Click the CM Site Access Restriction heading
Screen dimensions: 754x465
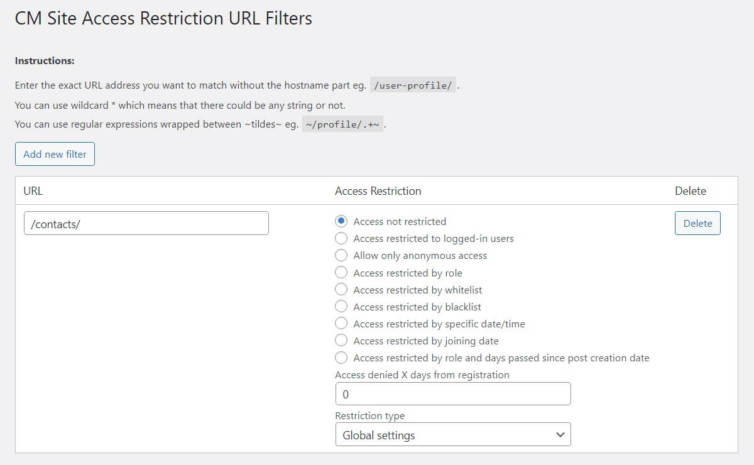163,18
